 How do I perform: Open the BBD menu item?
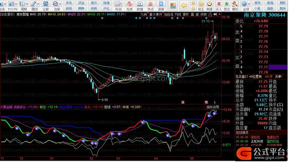pyautogui.click(x=81, y=8)
